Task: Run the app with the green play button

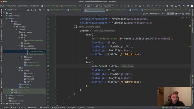Action: pos(117,6)
